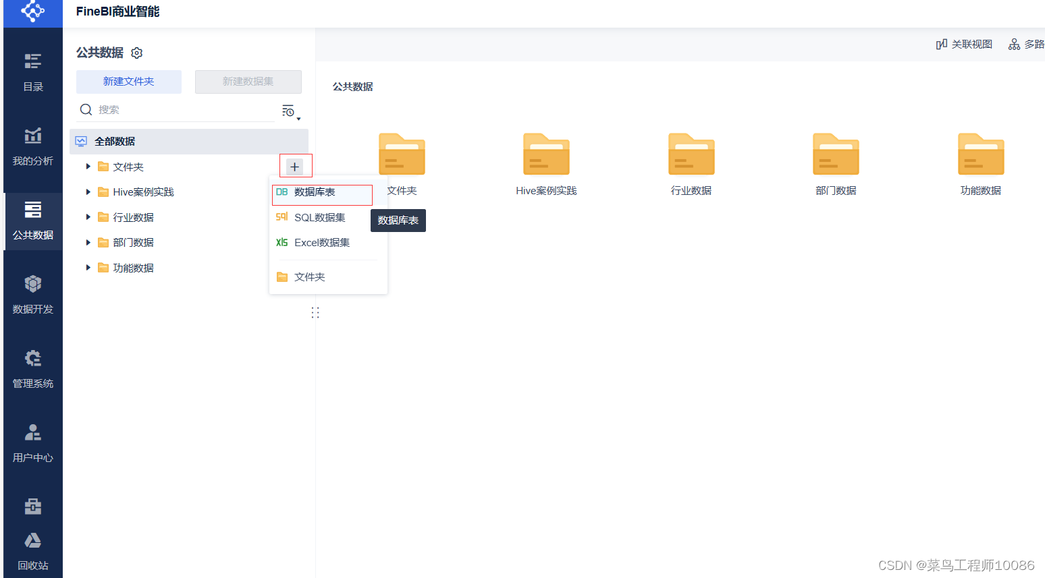
Task: Click the 公共数据 breadcrumb in main pane
Action: (x=352, y=86)
